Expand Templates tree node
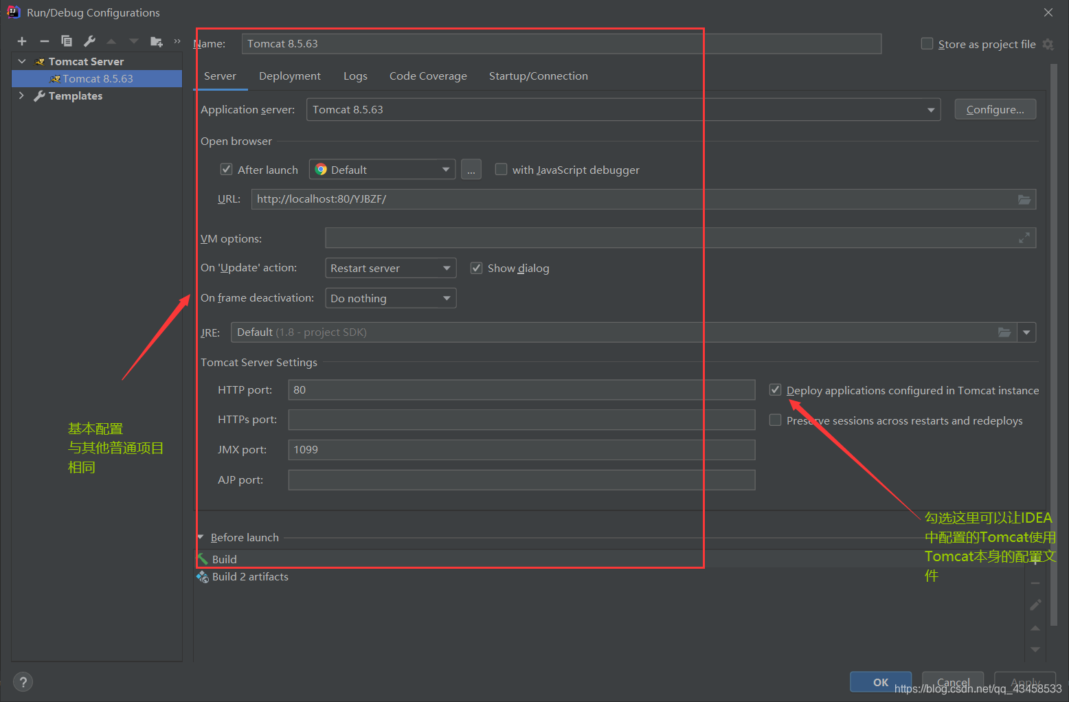This screenshot has width=1069, height=702. (x=22, y=95)
